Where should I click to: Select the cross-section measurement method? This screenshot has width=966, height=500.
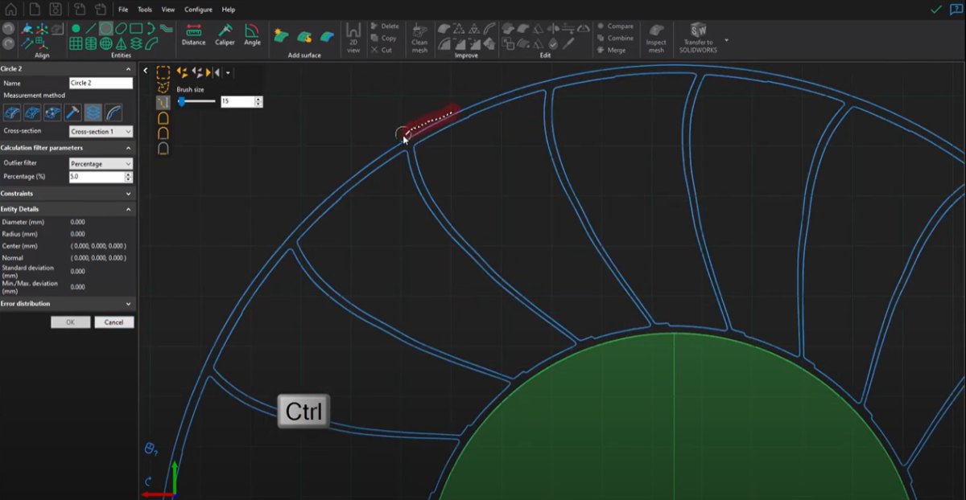click(x=92, y=113)
